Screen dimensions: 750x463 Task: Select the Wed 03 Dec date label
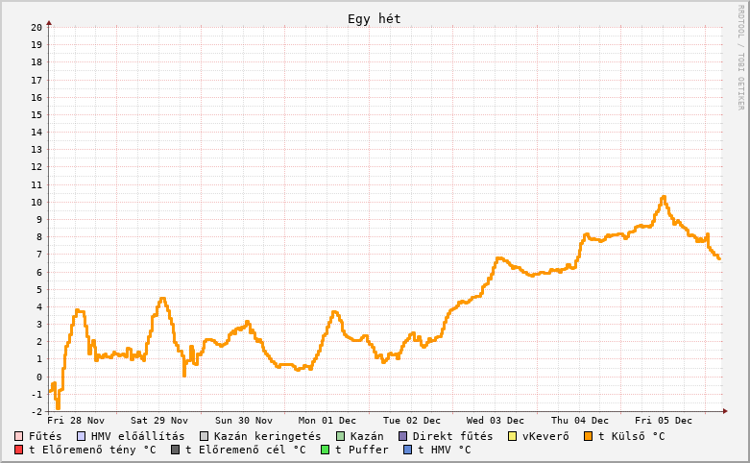coord(496,420)
